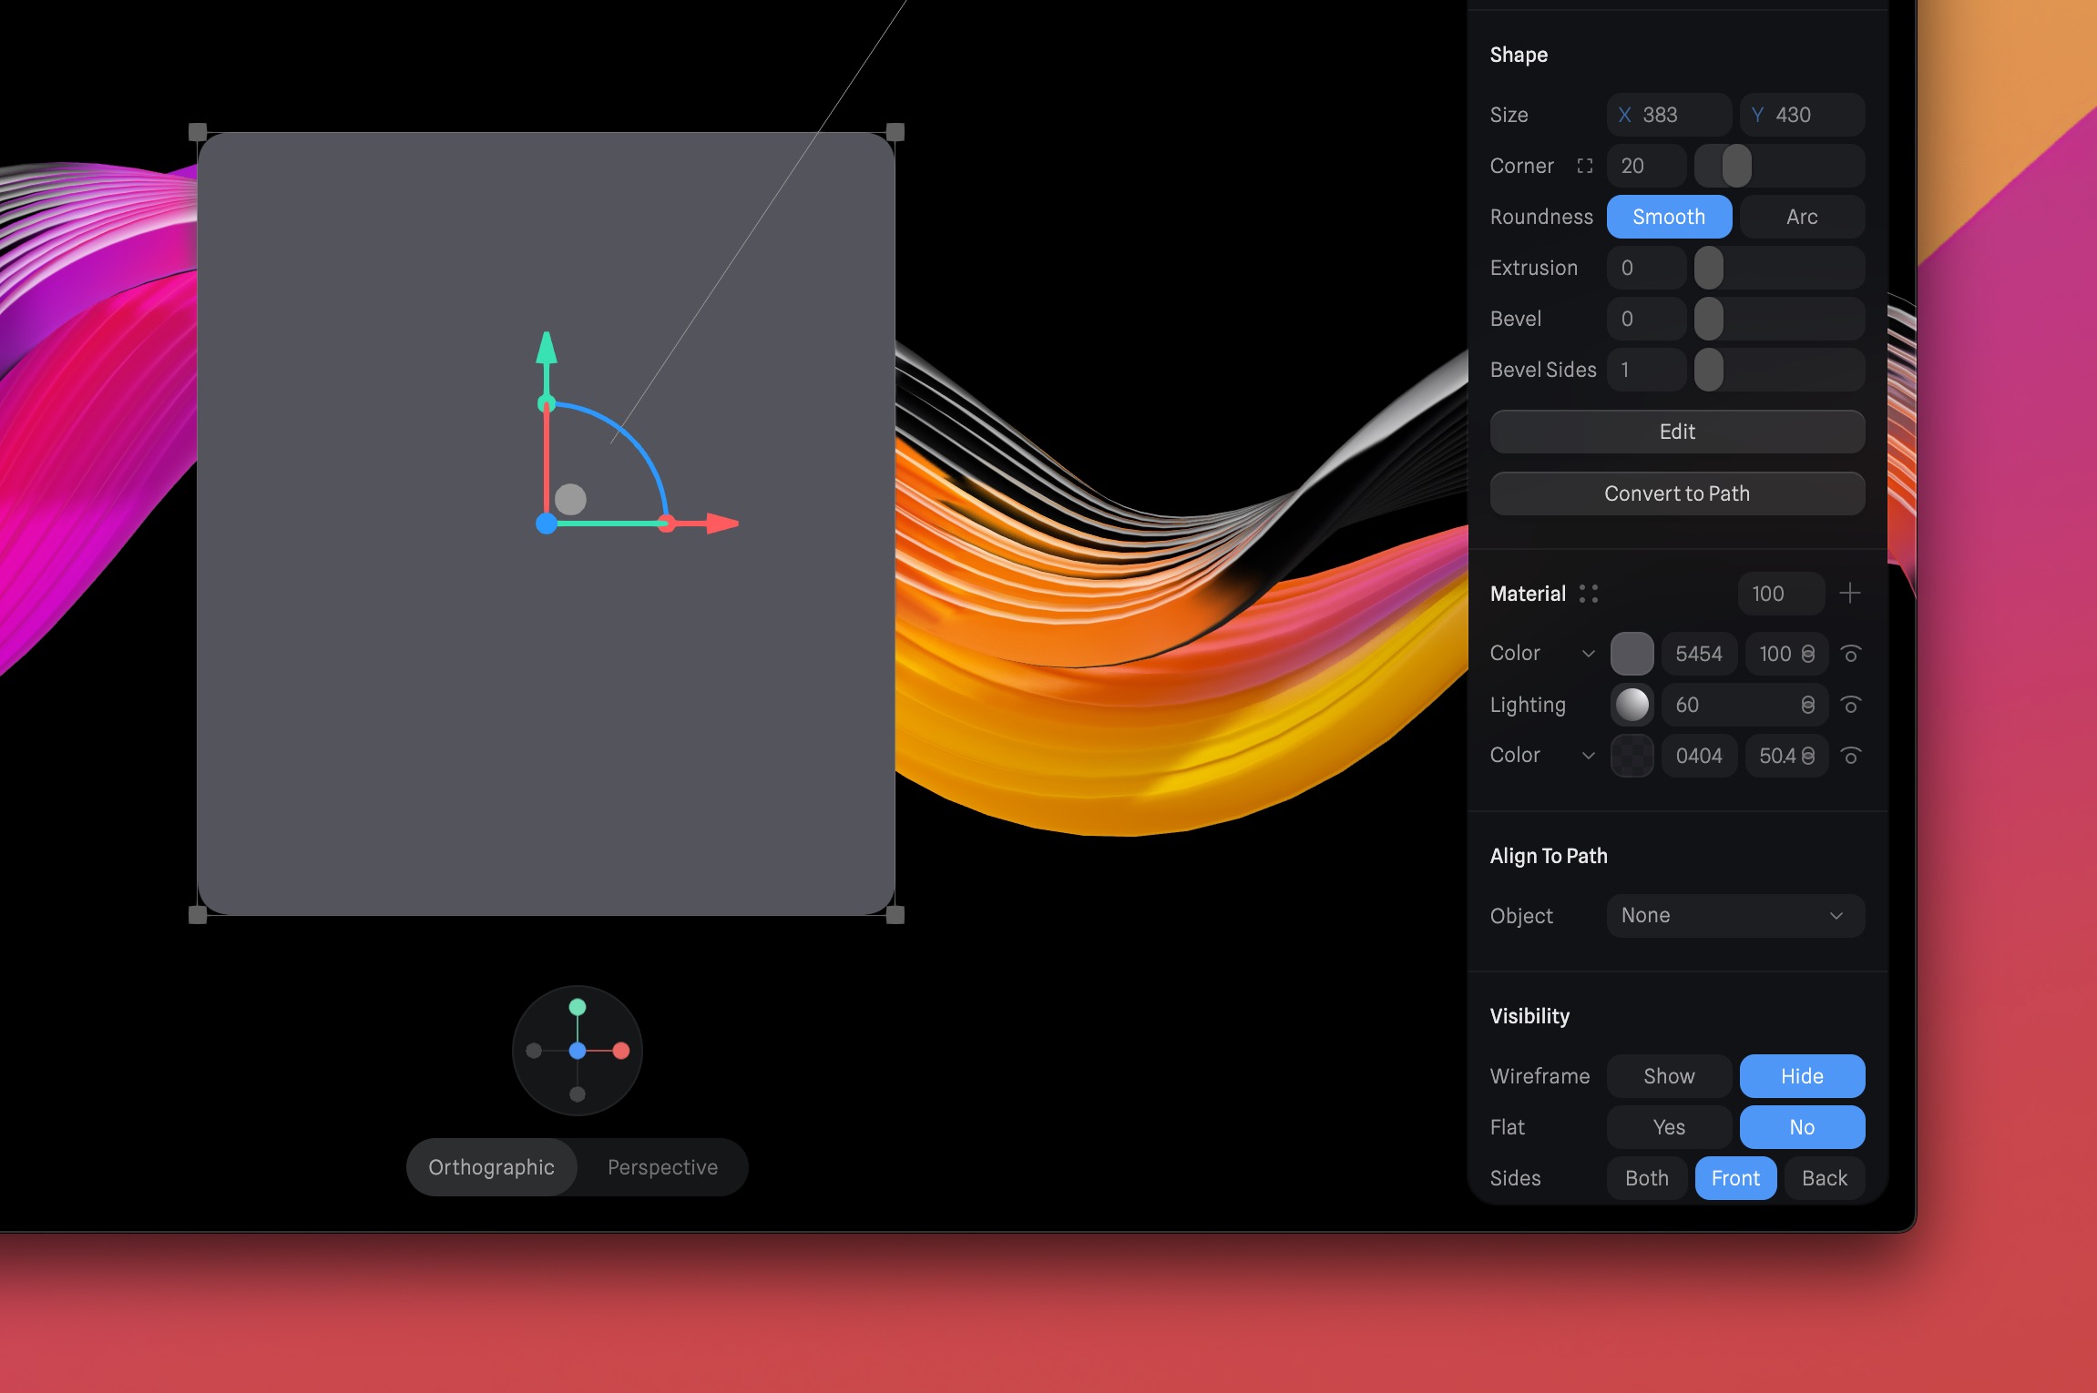2097x1393 pixels.
Task: Set Sides visibility to Both
Action: coord(1645,1178)
